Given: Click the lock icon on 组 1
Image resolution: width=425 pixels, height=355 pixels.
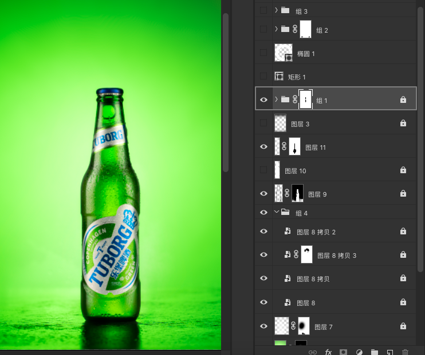Looking at the screenshot, I should (403, 99).
